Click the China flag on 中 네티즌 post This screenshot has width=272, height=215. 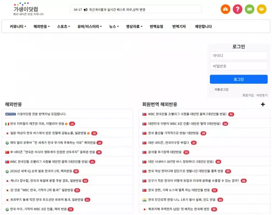pyautogui.click(x=7, y=152)
